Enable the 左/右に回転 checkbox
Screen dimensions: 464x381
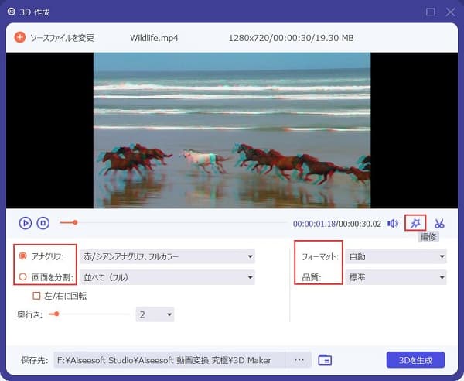tap(36, 296)
